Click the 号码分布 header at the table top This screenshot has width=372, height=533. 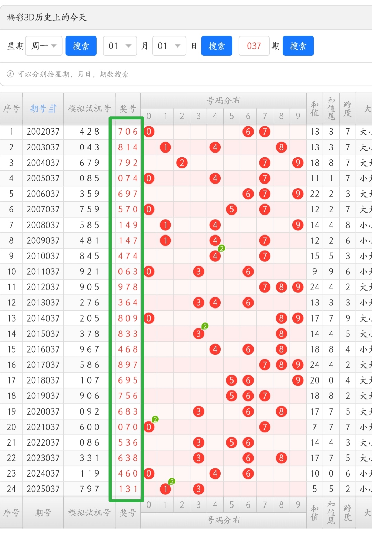point(223,101)
